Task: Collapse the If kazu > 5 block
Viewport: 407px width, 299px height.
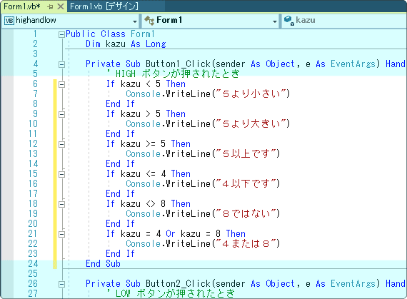Action: point(61,114)
